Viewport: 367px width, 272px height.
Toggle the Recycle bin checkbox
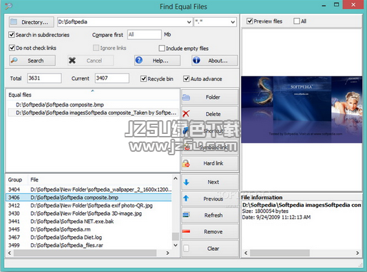point(143,79)
